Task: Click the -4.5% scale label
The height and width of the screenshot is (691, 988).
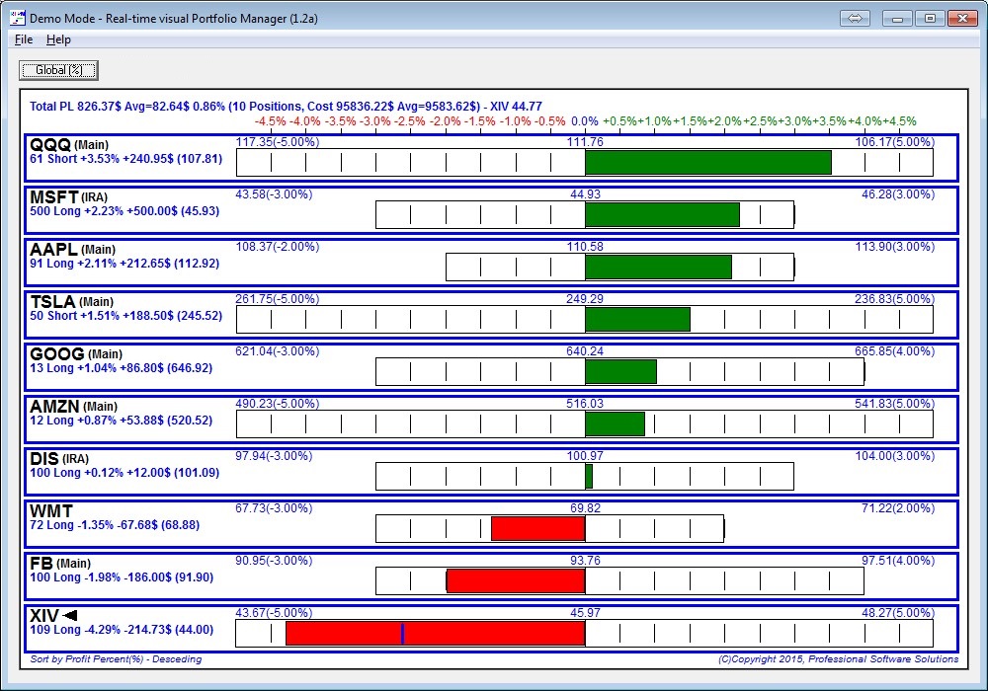Action: 271,120
